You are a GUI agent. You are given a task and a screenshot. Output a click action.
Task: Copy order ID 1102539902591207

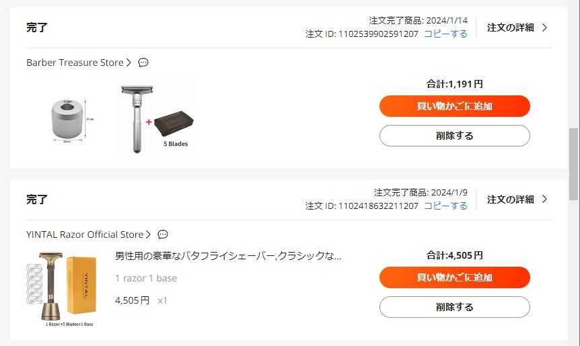(x=445, y=34)
